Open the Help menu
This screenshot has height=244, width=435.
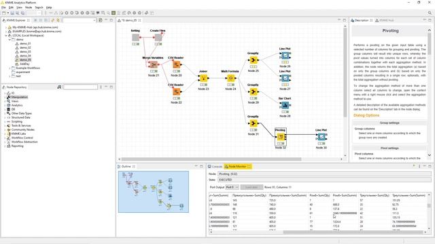[x=49, y=7]
